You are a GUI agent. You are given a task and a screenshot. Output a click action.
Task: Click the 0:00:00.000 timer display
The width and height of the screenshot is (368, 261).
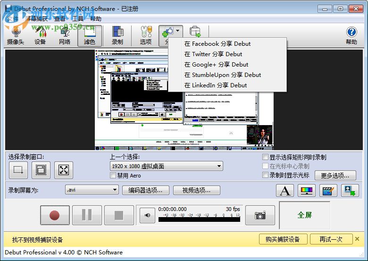(x=172, y=209)
